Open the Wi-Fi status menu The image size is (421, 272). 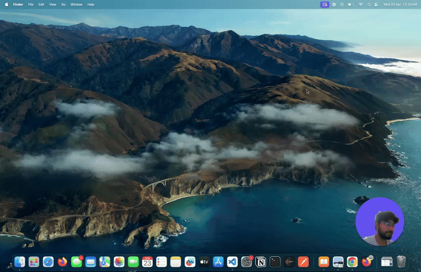(361, 5)
